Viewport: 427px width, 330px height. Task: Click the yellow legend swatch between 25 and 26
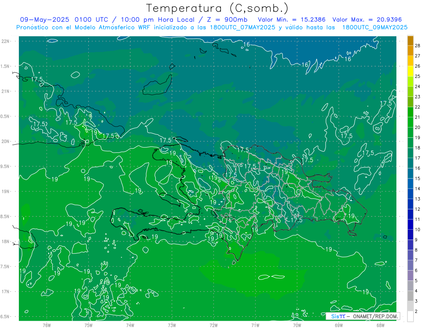click(410, 71)
